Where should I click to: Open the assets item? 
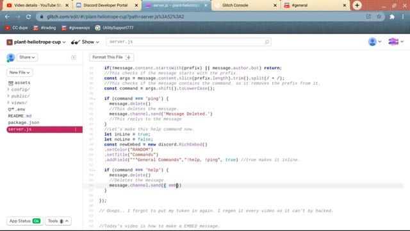coord(19,83)
